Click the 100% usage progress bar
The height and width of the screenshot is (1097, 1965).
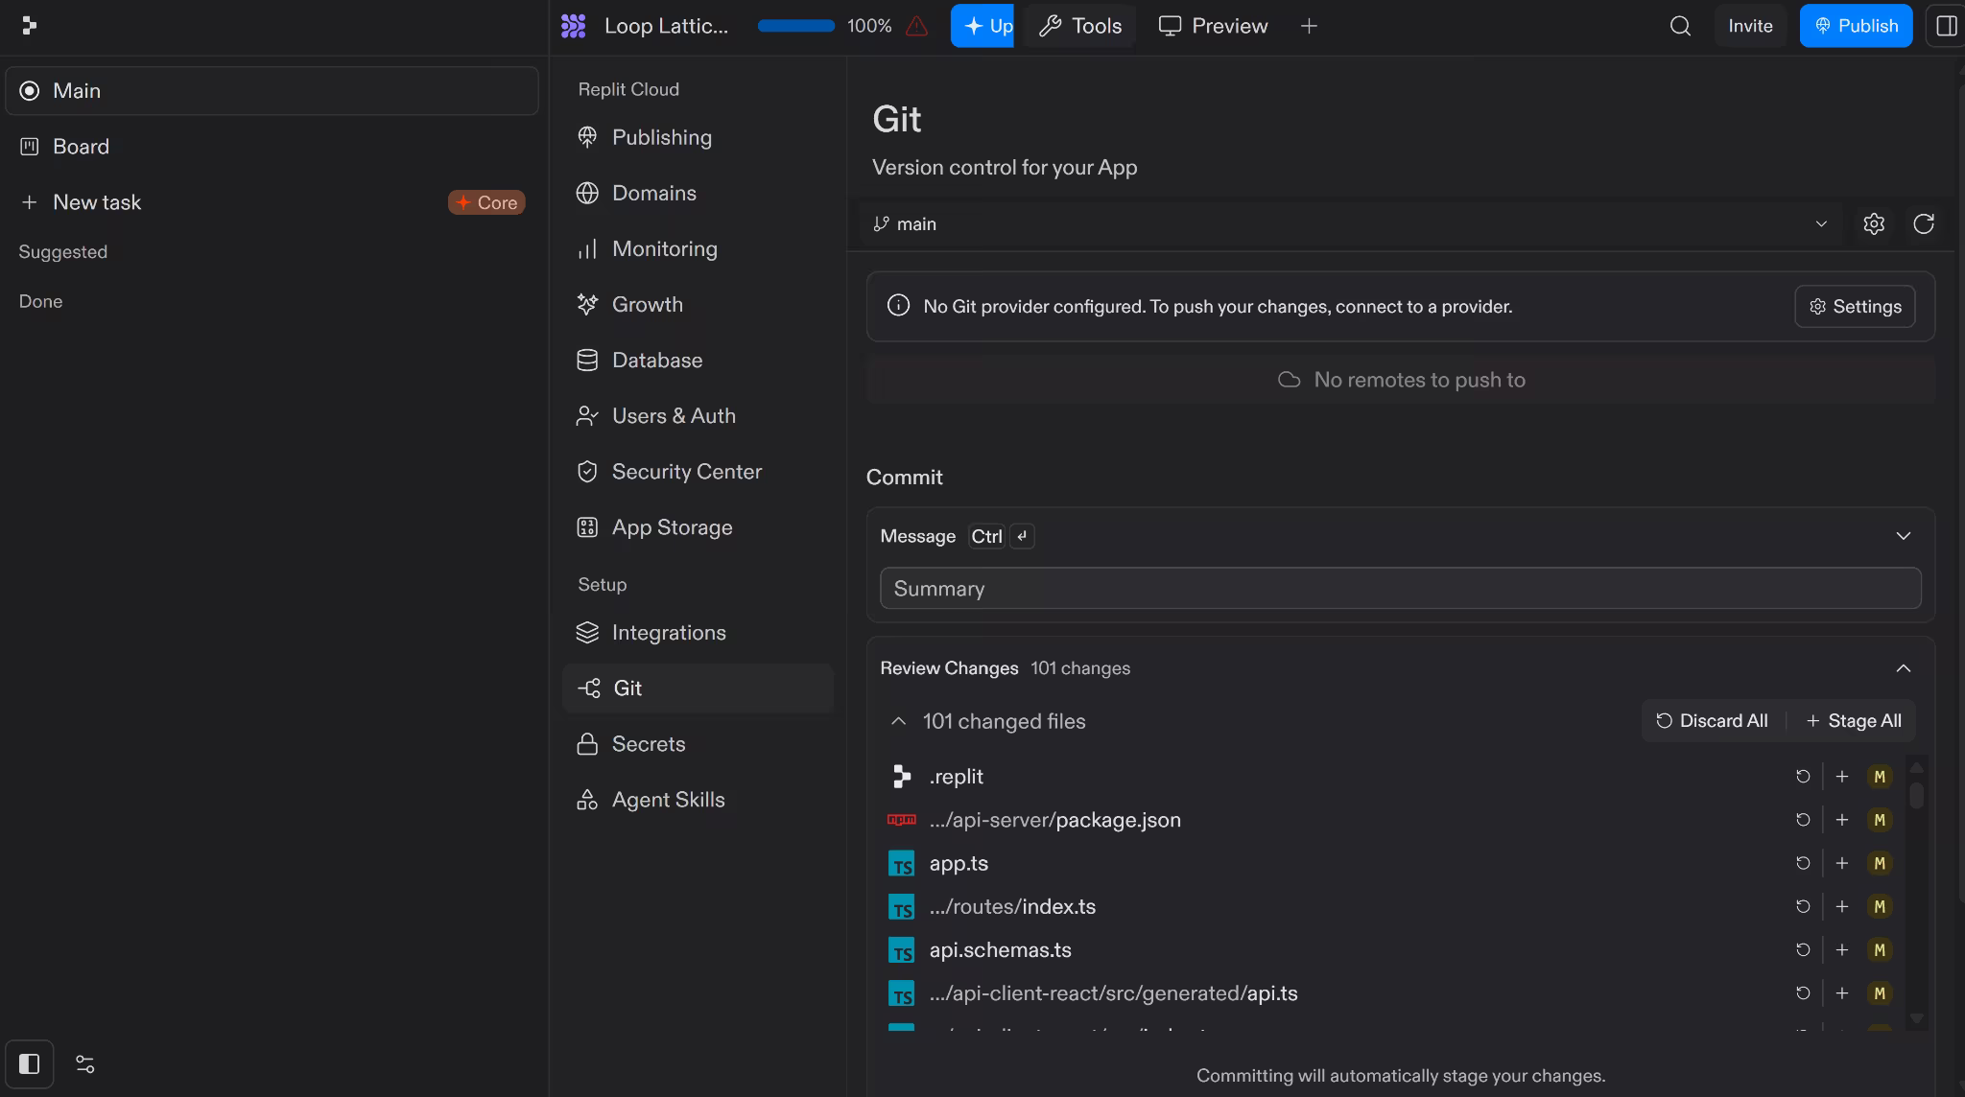point(796,26)
